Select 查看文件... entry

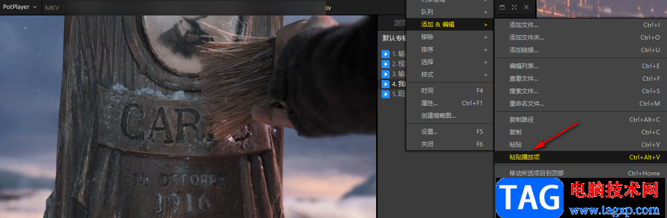(581, 78)
